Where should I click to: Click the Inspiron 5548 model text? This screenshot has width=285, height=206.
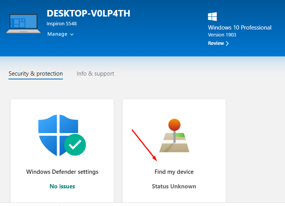62,24
